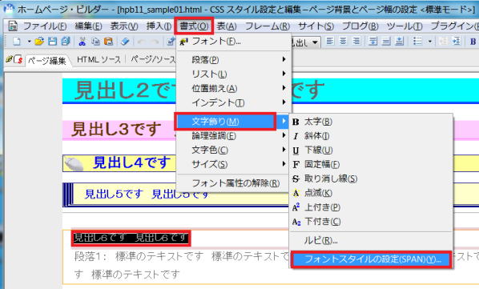Screen dimensions: 479x289
Task: Select 点滅(K) blink in the submenu
Action: tap(371, 193)
